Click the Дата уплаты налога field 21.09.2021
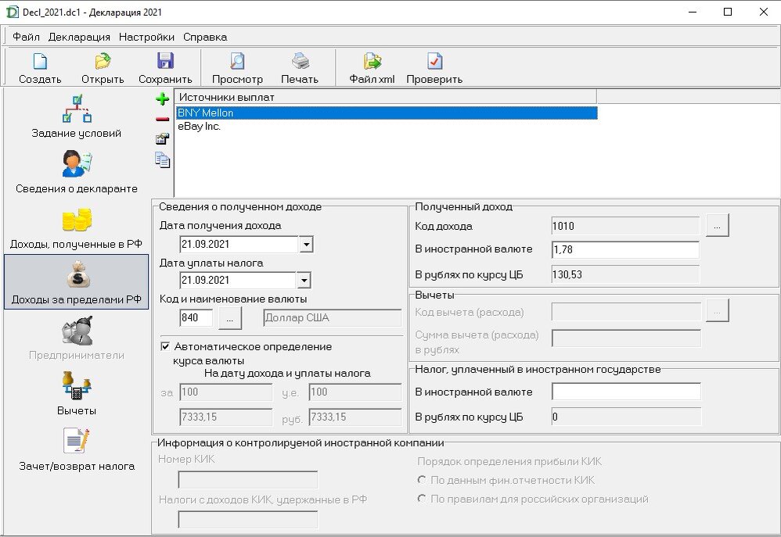Viewport: 781px width, 537px height. [238, 280]
